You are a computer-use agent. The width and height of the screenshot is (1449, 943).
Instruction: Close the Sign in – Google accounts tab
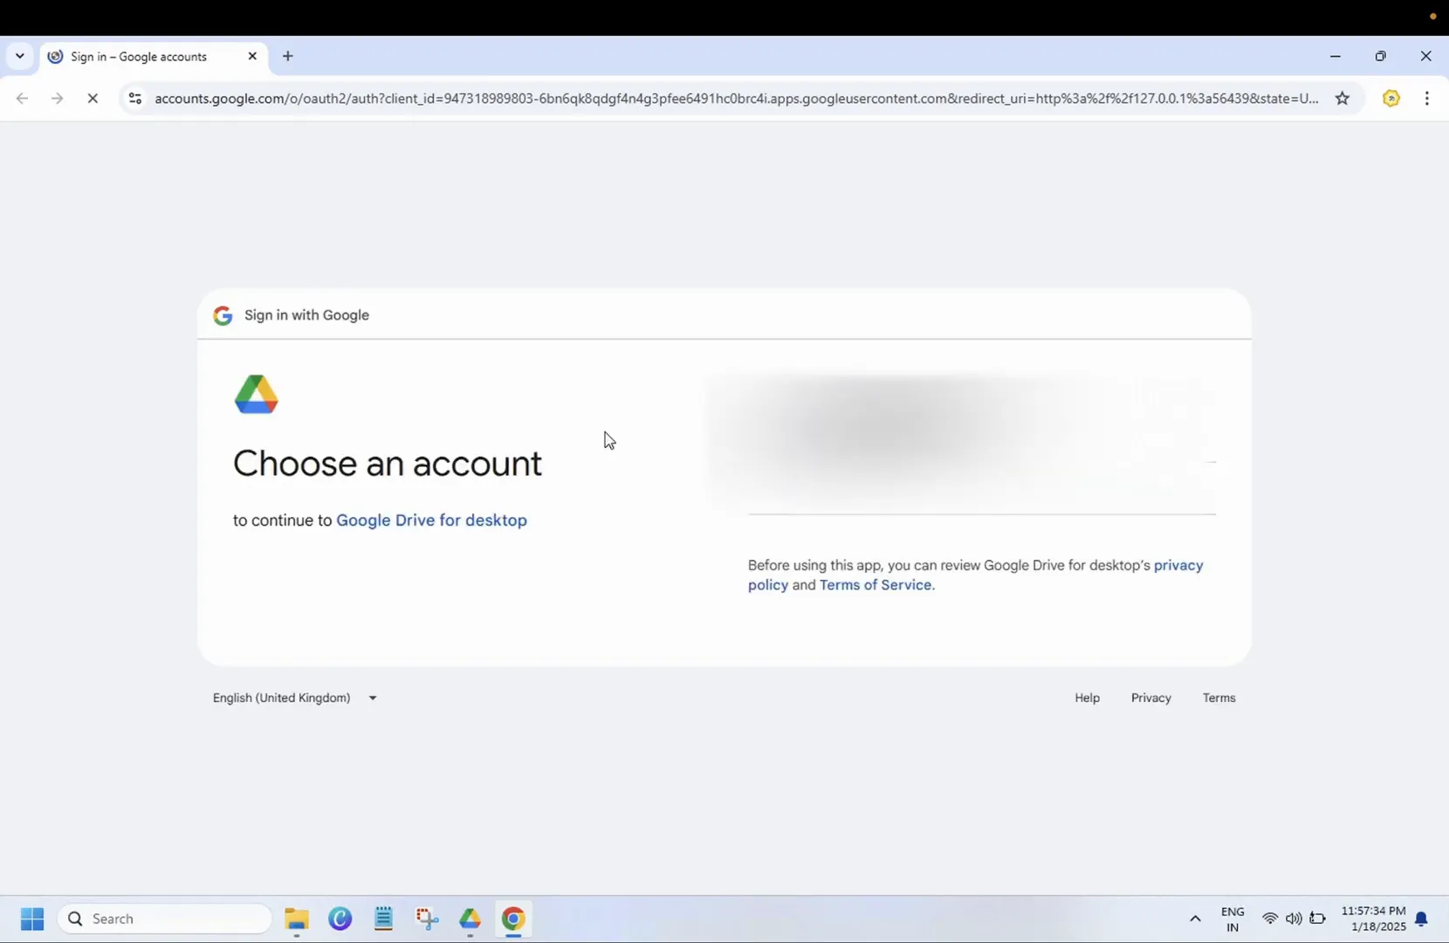tap(252, 56)
